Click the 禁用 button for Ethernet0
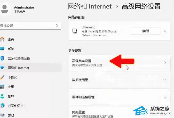The image size is (174, 118). click(146, 31)
